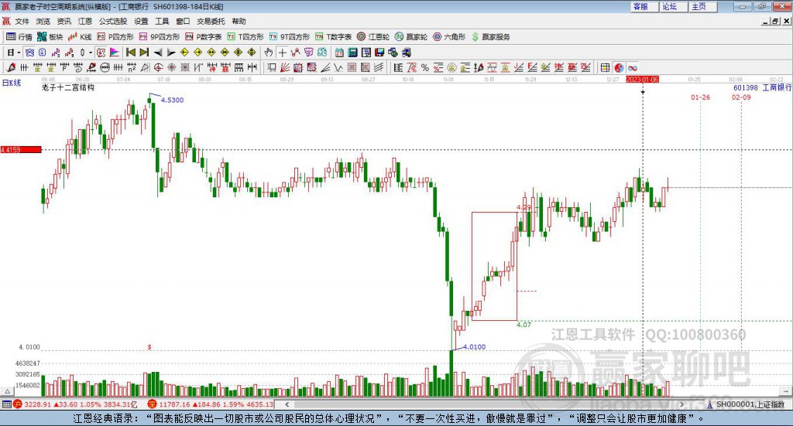Viewport: 793px width, 426px height.
Task: Open the 交易委托 menu
Action: [211, 21]
